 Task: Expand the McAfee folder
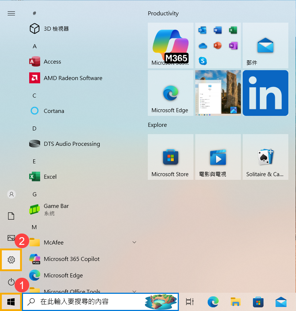click(x=82, y=242)
